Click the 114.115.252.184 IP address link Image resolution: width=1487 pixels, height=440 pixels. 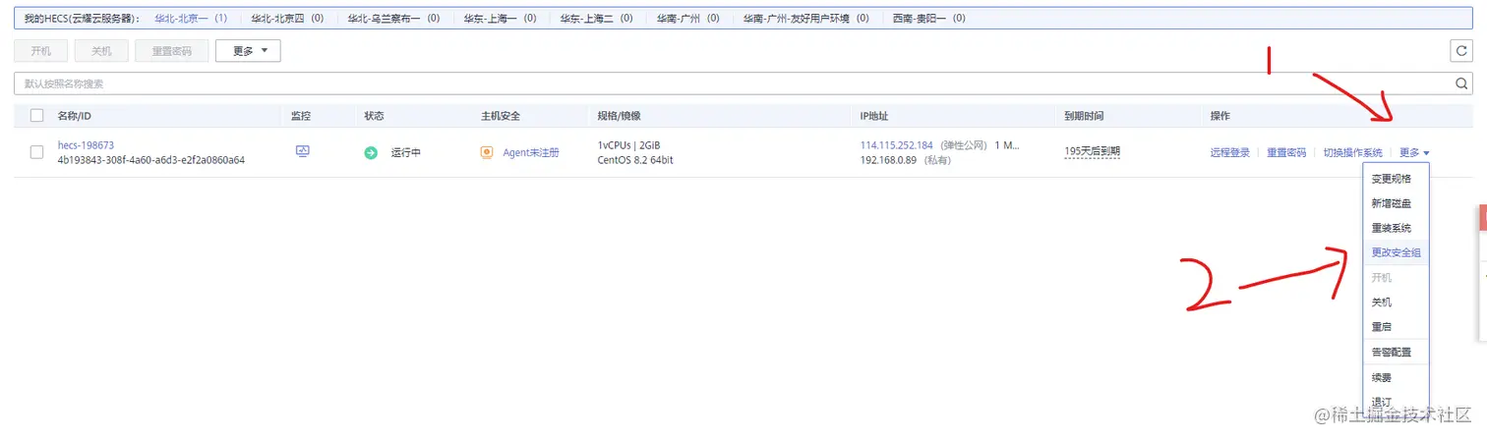[x=896, y=145]
